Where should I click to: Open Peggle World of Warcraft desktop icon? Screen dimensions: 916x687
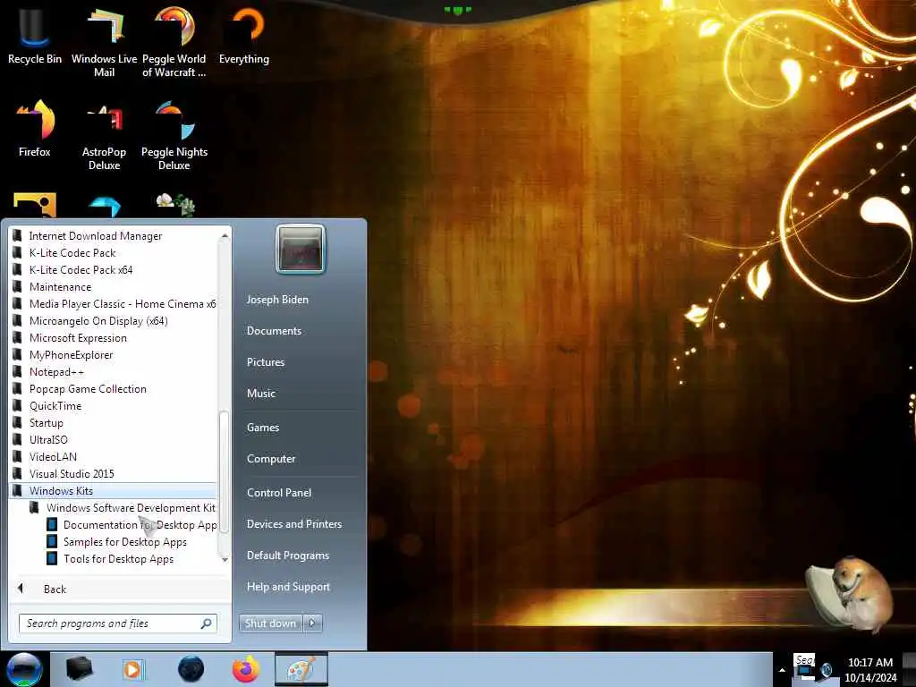pyautogui.click(x=174, y=41)
